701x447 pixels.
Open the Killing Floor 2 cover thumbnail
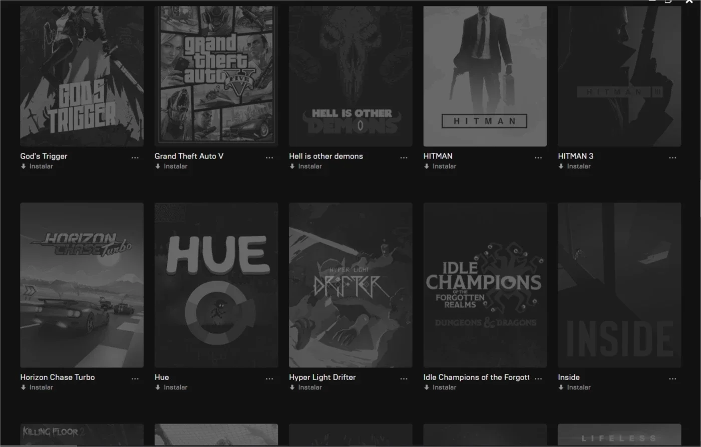click(x=82, y=435)
